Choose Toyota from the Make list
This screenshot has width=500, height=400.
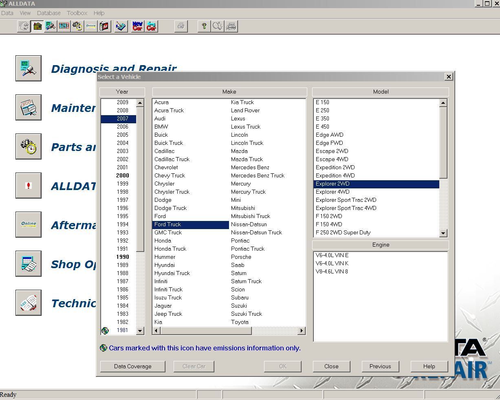coord(240,322)
